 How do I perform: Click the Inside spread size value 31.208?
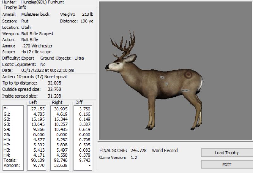pyautogui.click(x=54, y=96)
